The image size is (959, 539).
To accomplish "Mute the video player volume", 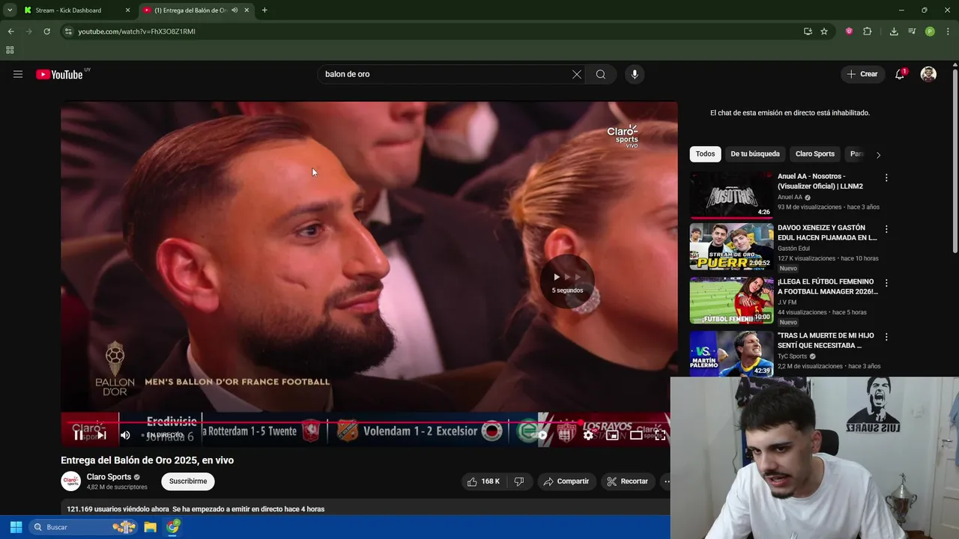I will pyautogui.click(x=125, y=435).
